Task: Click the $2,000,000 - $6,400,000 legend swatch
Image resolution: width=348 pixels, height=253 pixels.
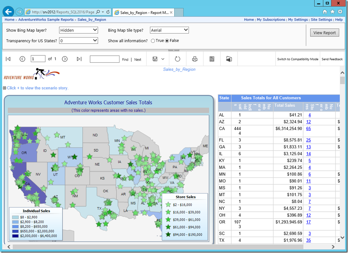Action: click(15, 236)
